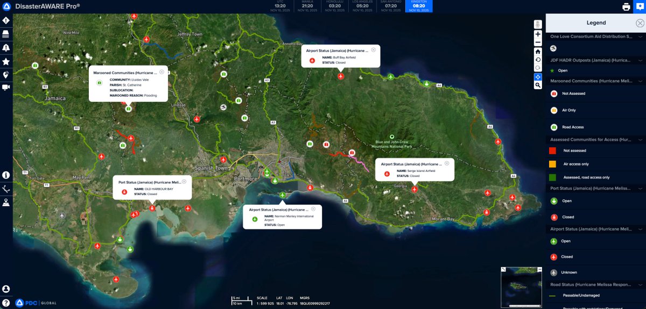Click the map scale value 1:599 925
Viewport: 646px width, 309px height.
tap(266, 304)
